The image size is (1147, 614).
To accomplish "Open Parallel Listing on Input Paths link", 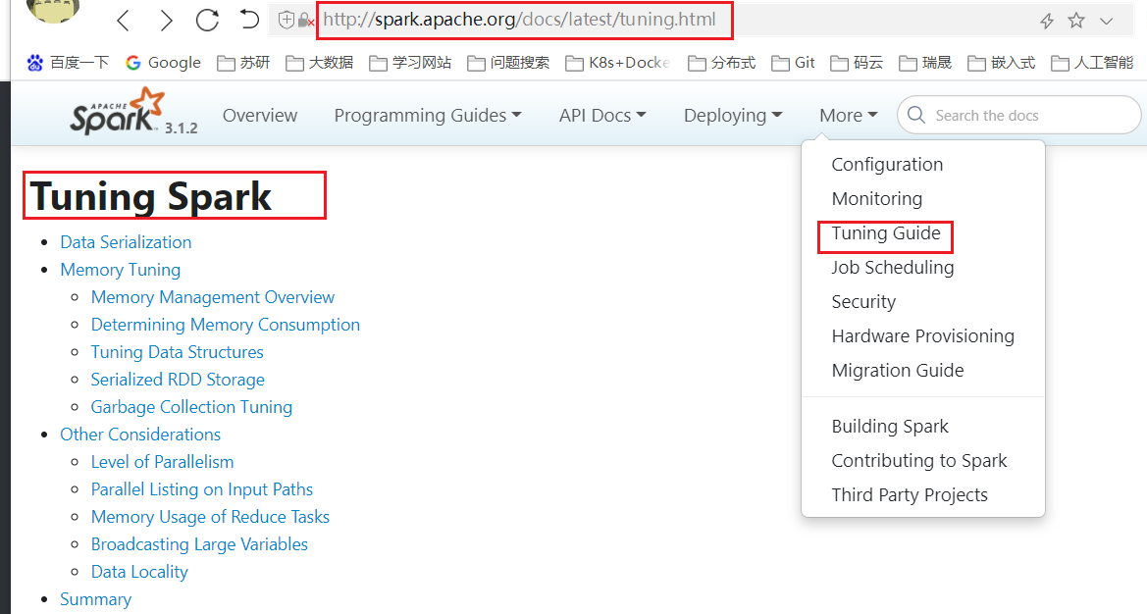I will tap(202, 489).
